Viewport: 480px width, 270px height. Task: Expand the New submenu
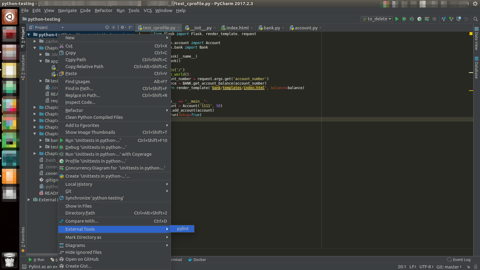(x=114, y=38)
